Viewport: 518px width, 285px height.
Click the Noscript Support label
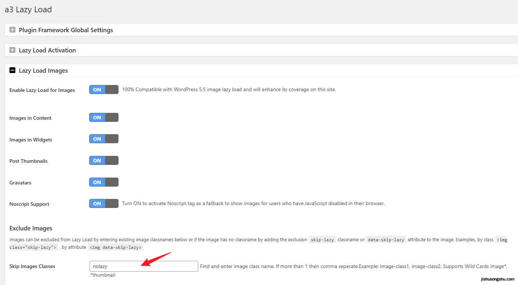tap(29, 204)
